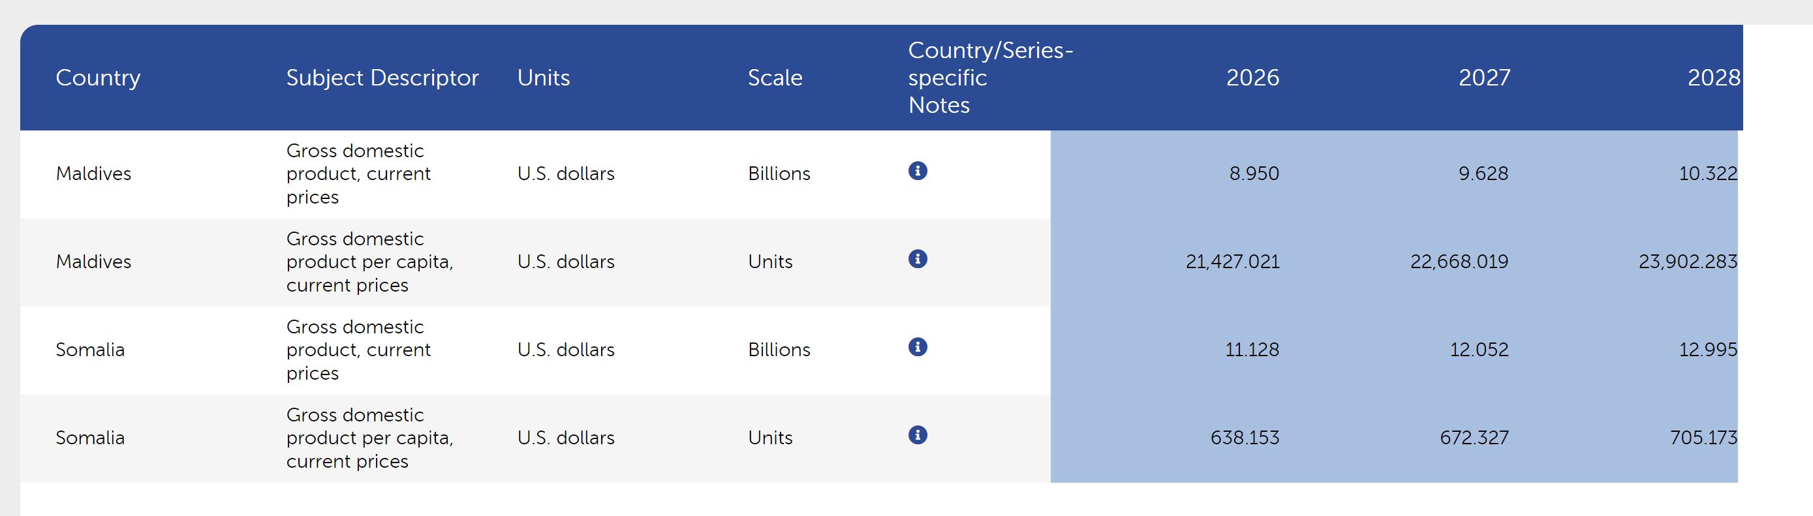Select the Units column header
Screen dimensions: 1813x516
(x=544, y=78)
